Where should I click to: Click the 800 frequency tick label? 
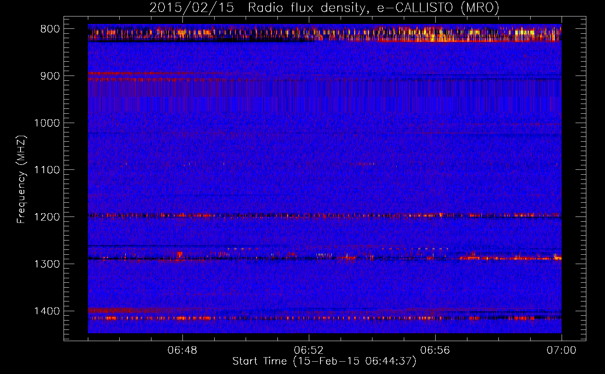(50, 29)
